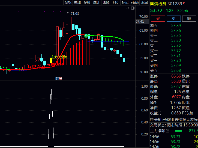Select the 买四 price 53.69
The image size is (198, 148).
tap(176, 66)
